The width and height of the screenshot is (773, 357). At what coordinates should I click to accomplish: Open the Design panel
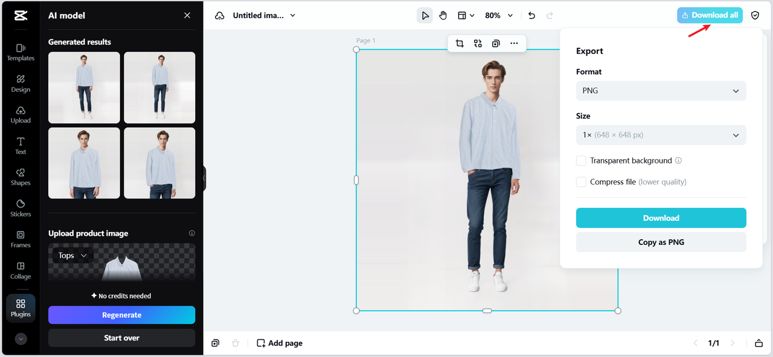tap(21, 83)
